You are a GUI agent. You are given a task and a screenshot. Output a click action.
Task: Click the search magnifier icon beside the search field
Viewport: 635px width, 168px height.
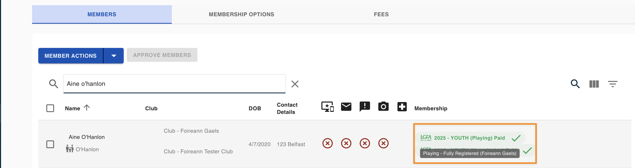[54, 84]
